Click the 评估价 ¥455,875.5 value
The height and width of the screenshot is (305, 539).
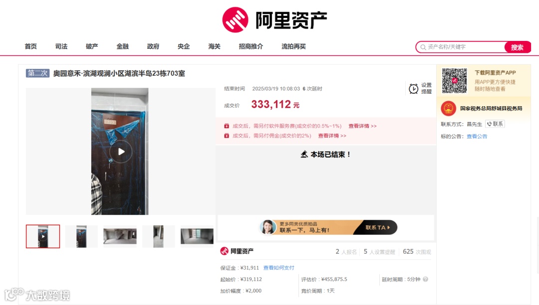(x=334, y=279)
